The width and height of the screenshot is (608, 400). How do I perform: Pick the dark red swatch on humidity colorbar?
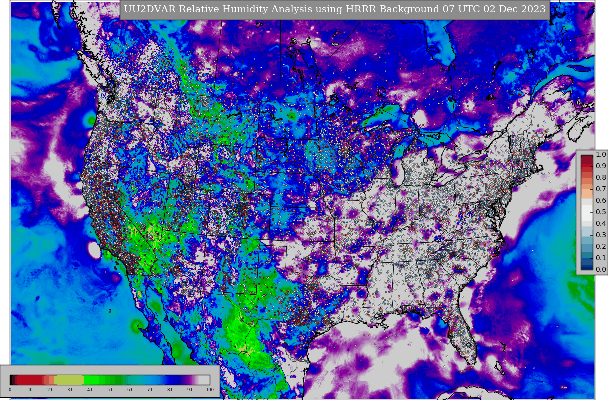click(x=30, y=380)
